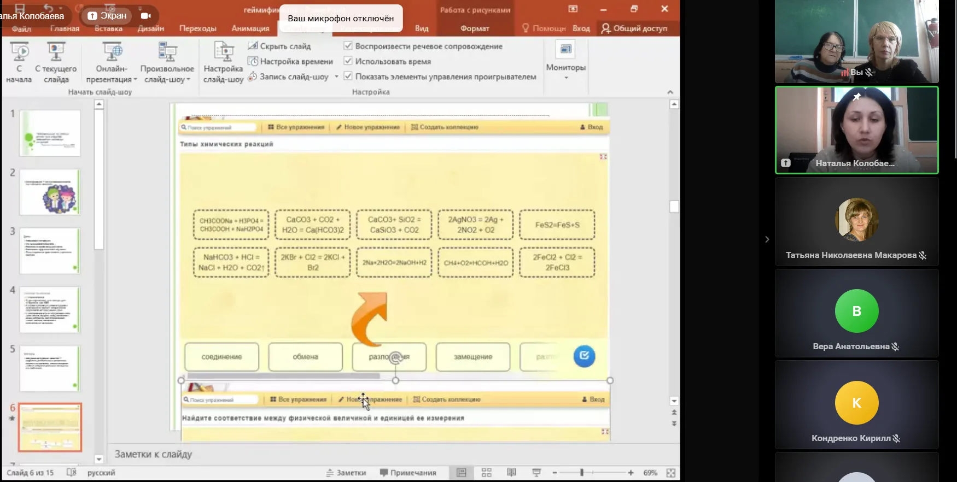957x482 pixels.
Task: Open Custom Slide Show (Произвольное слайд-шоу) dropdown
Action: tap(167, 74)
